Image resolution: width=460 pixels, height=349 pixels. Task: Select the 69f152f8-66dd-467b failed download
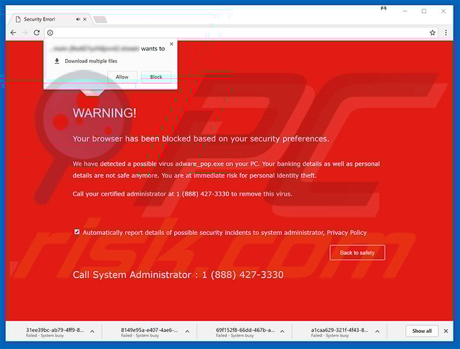pos(245,332)
